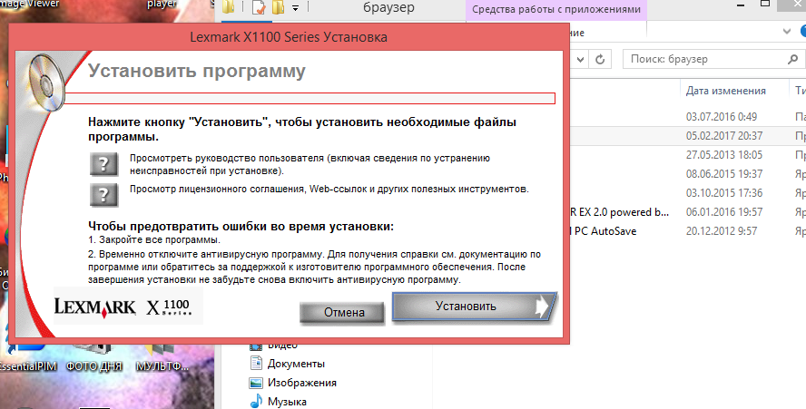The image size is (806, 409).
Task: Select the ФОТО ДНЯ desktop icon
Action: (94, 357)
